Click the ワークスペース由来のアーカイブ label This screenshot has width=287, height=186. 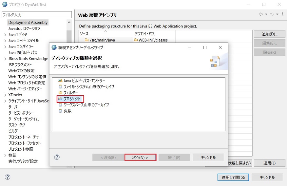86,105
